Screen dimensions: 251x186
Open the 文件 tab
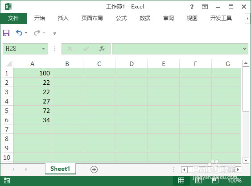tap(13, 18)
